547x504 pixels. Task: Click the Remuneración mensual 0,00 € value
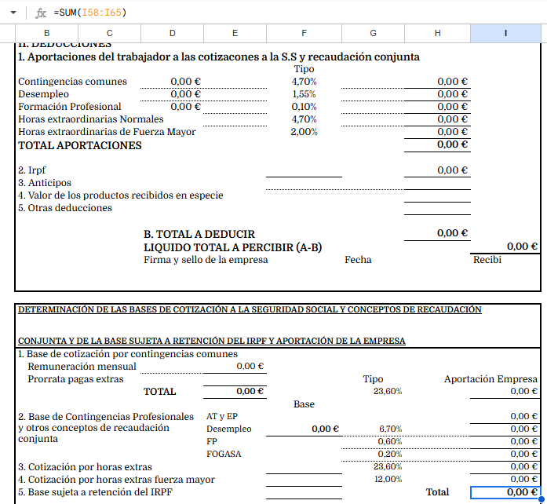point(250,366)
